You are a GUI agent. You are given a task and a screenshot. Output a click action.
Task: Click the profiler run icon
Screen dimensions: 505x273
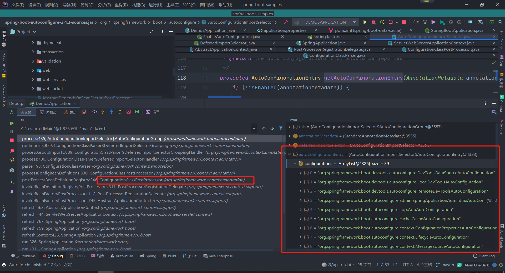[x=391, y=22]
